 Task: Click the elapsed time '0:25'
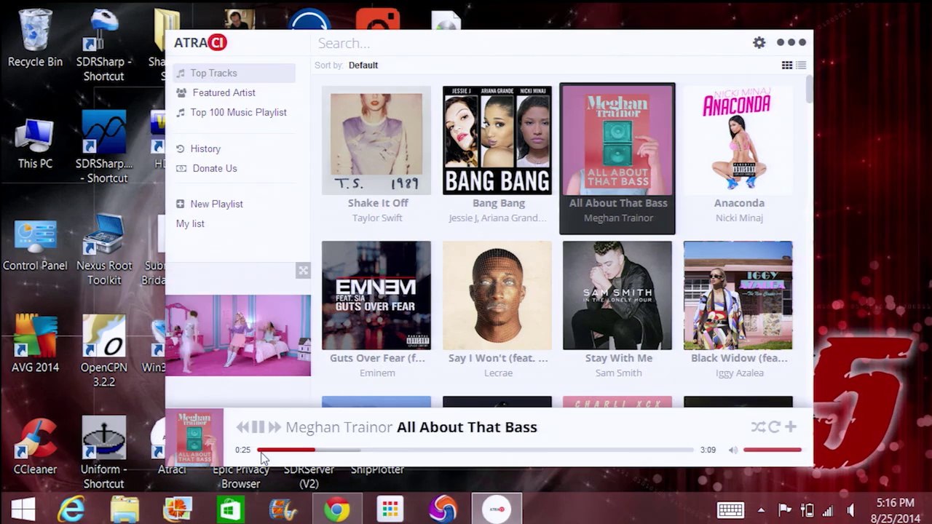click(242, 450)
